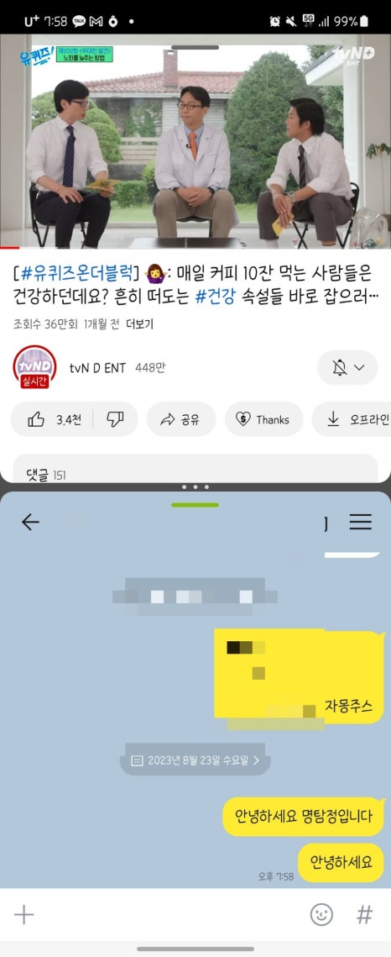Go back with chat arrow icon
The width and height of the screenshot is (391, 957).
click(30, 521)
